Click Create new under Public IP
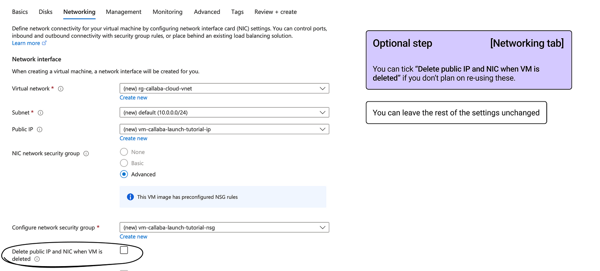This screenshot has height=271, width=600. (133, 138)
